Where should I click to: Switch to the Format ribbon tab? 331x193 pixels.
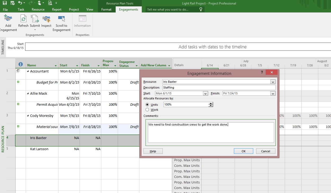coord(106,10)
